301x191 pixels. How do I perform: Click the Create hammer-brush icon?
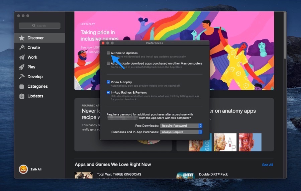[x=22, y=47]
